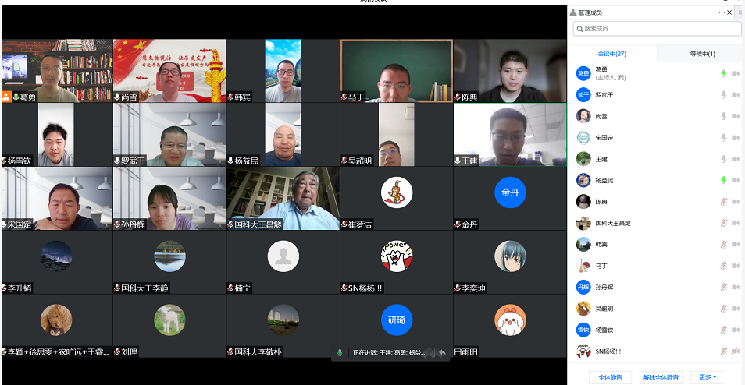This screenshot has width=745, height=385.
Task: Click disabled camera icon for SN杨杨!!!
Action: [x=736, y=351]
